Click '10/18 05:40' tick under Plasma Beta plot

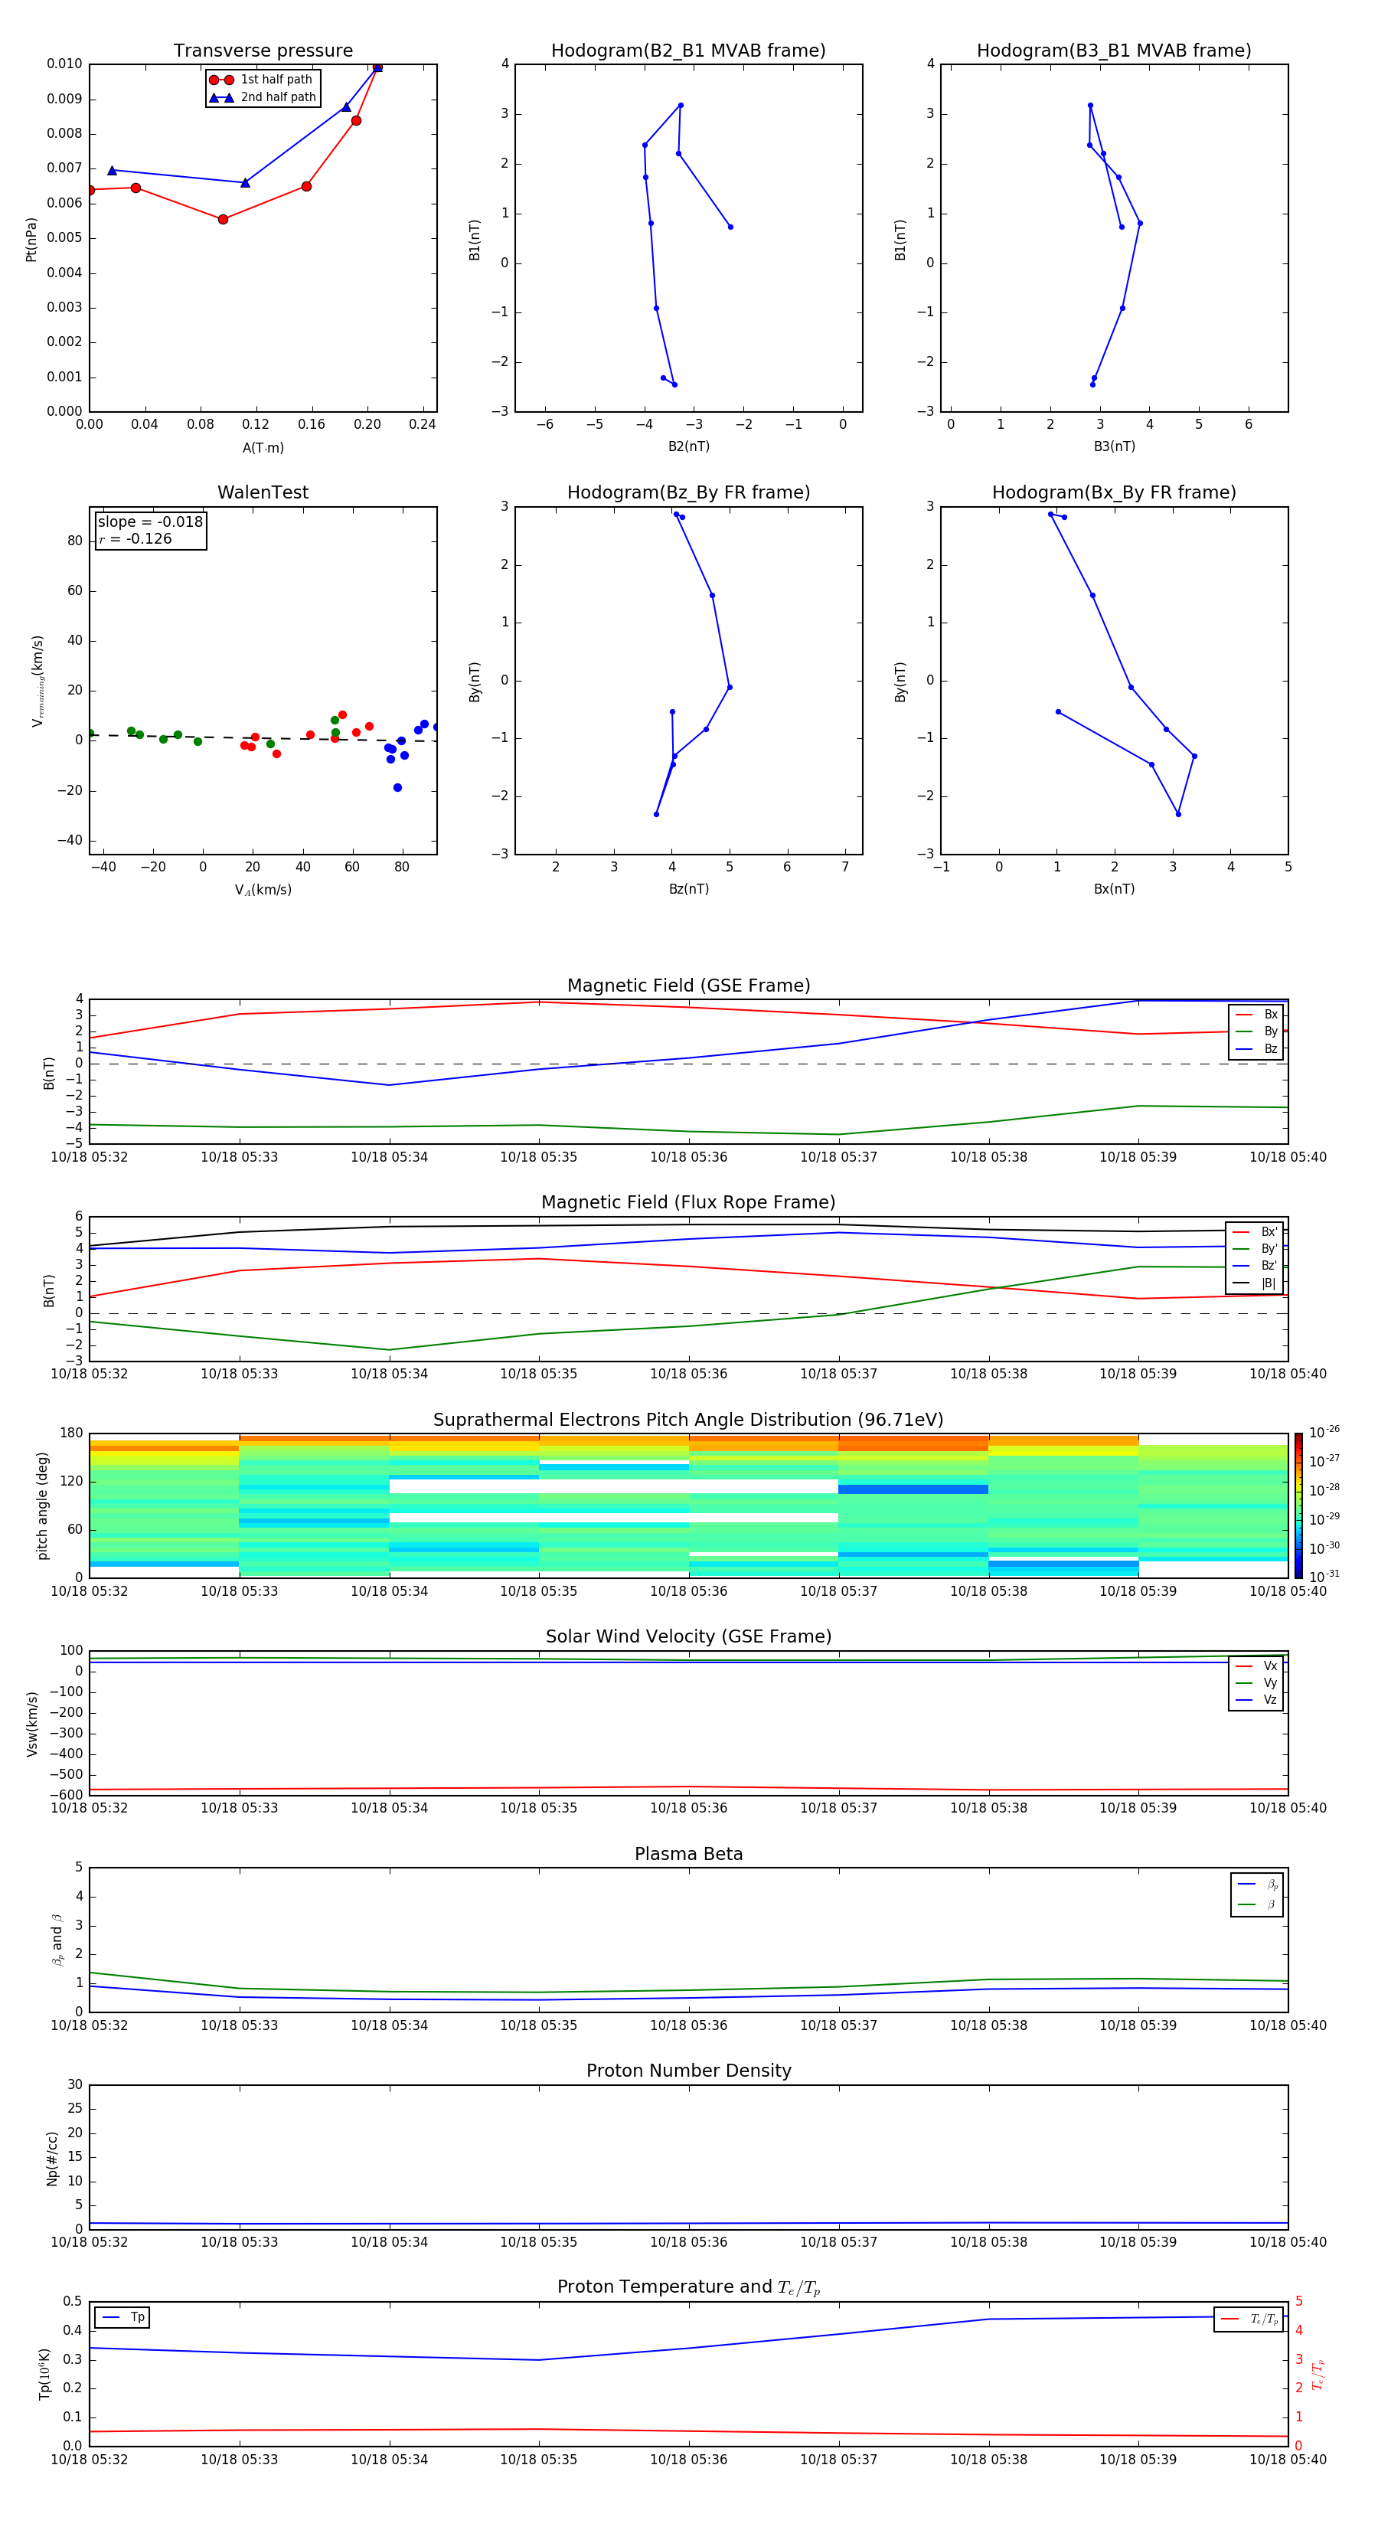pyautogui.click(x=1288, y=2025)
